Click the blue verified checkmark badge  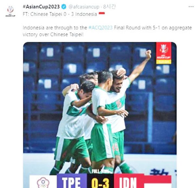coord(64,7)
